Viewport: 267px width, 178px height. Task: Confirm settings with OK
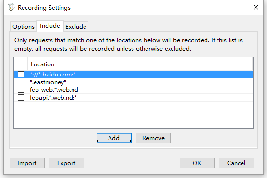point(197,163)
